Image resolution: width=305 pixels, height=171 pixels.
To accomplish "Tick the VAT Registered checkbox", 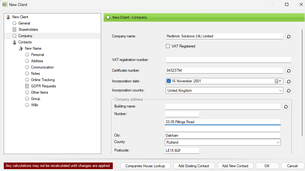I will (x=168, y=46).
